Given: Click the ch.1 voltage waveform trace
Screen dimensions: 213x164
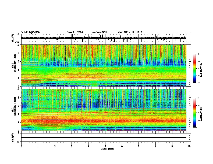Looking at the screenshot, I should pyautogui.click(x=104, y=38).
